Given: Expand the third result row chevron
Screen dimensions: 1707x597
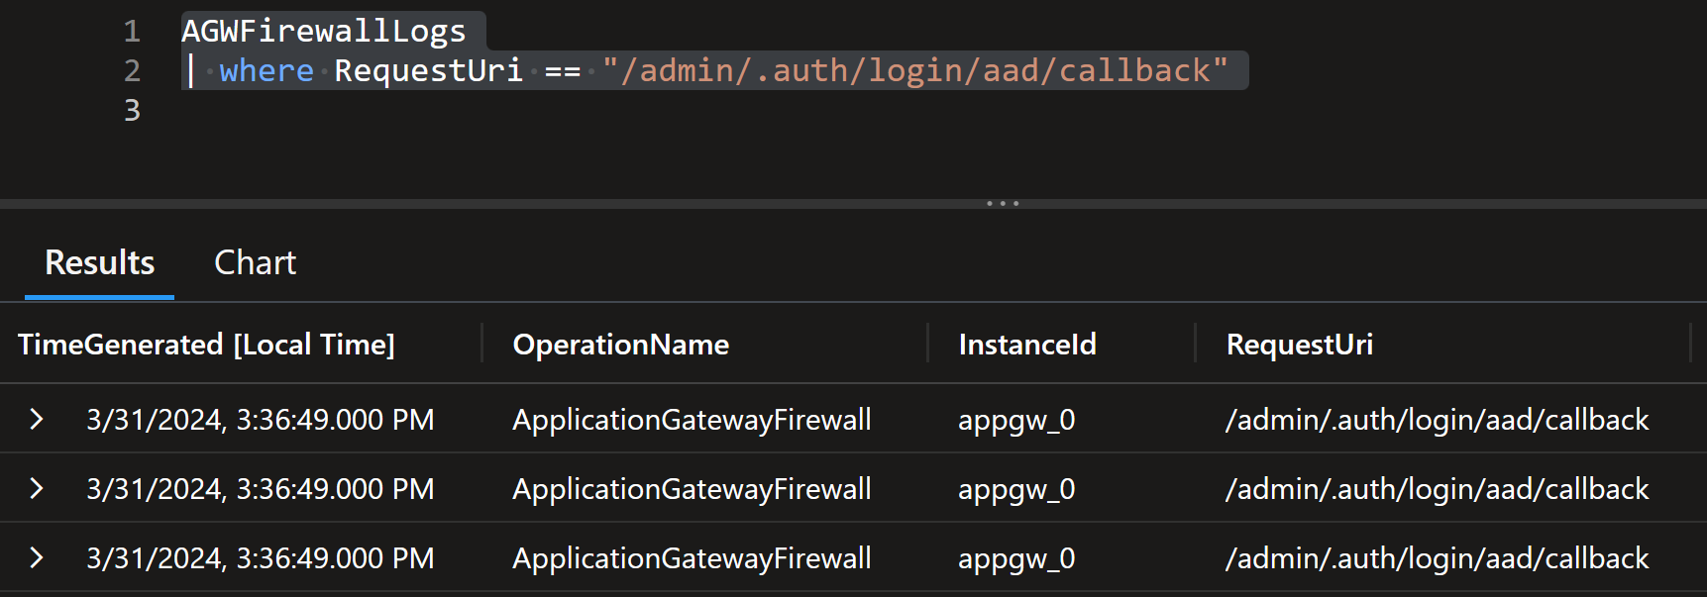Looking at the screenshot, I should 37,557.
